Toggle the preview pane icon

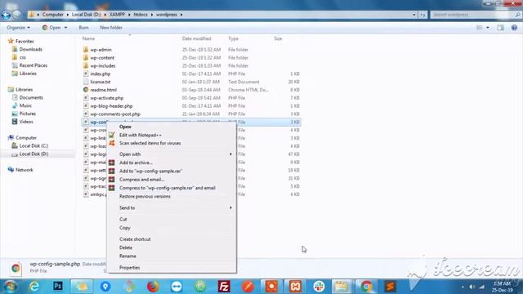500,28
